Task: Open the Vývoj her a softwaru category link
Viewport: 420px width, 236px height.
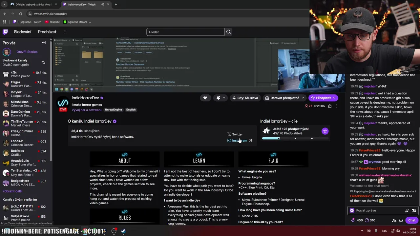Action: click(87, 110)
